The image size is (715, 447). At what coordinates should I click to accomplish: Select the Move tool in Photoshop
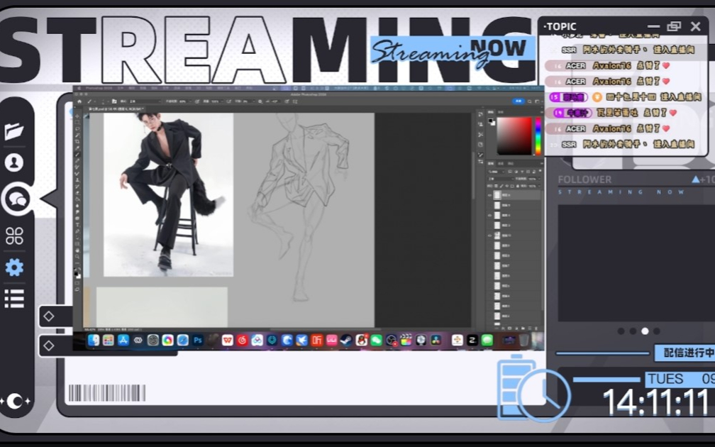pos(77,116)
